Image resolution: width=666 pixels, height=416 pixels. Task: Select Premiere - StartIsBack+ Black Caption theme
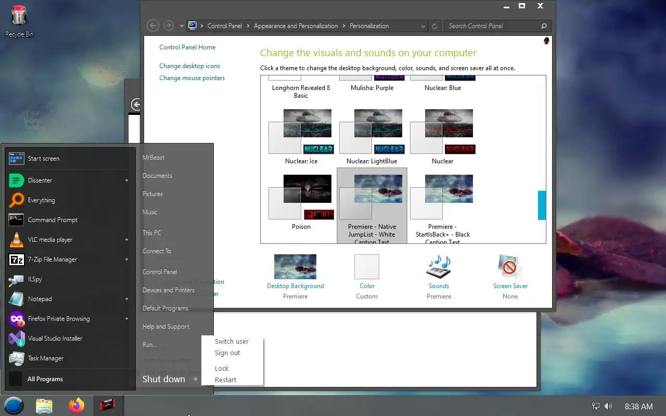coord(443,205)
